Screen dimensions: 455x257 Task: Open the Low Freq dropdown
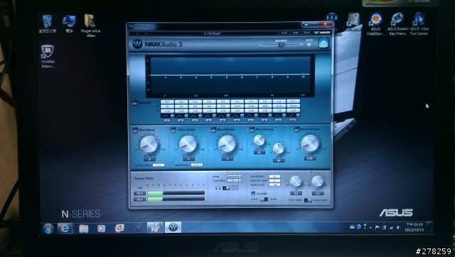[235, 181]
